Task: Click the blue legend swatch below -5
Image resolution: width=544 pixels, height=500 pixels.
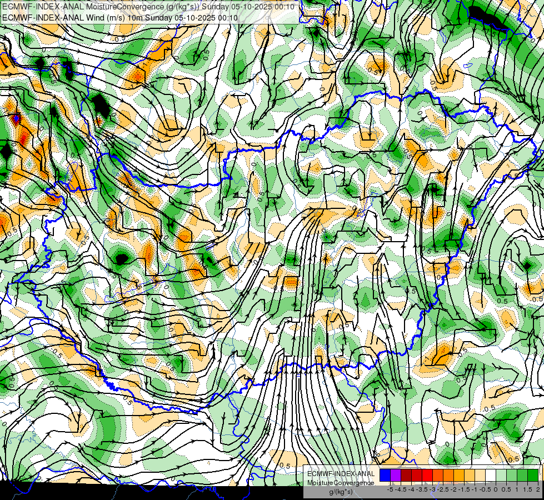Action: pos(385,475)
